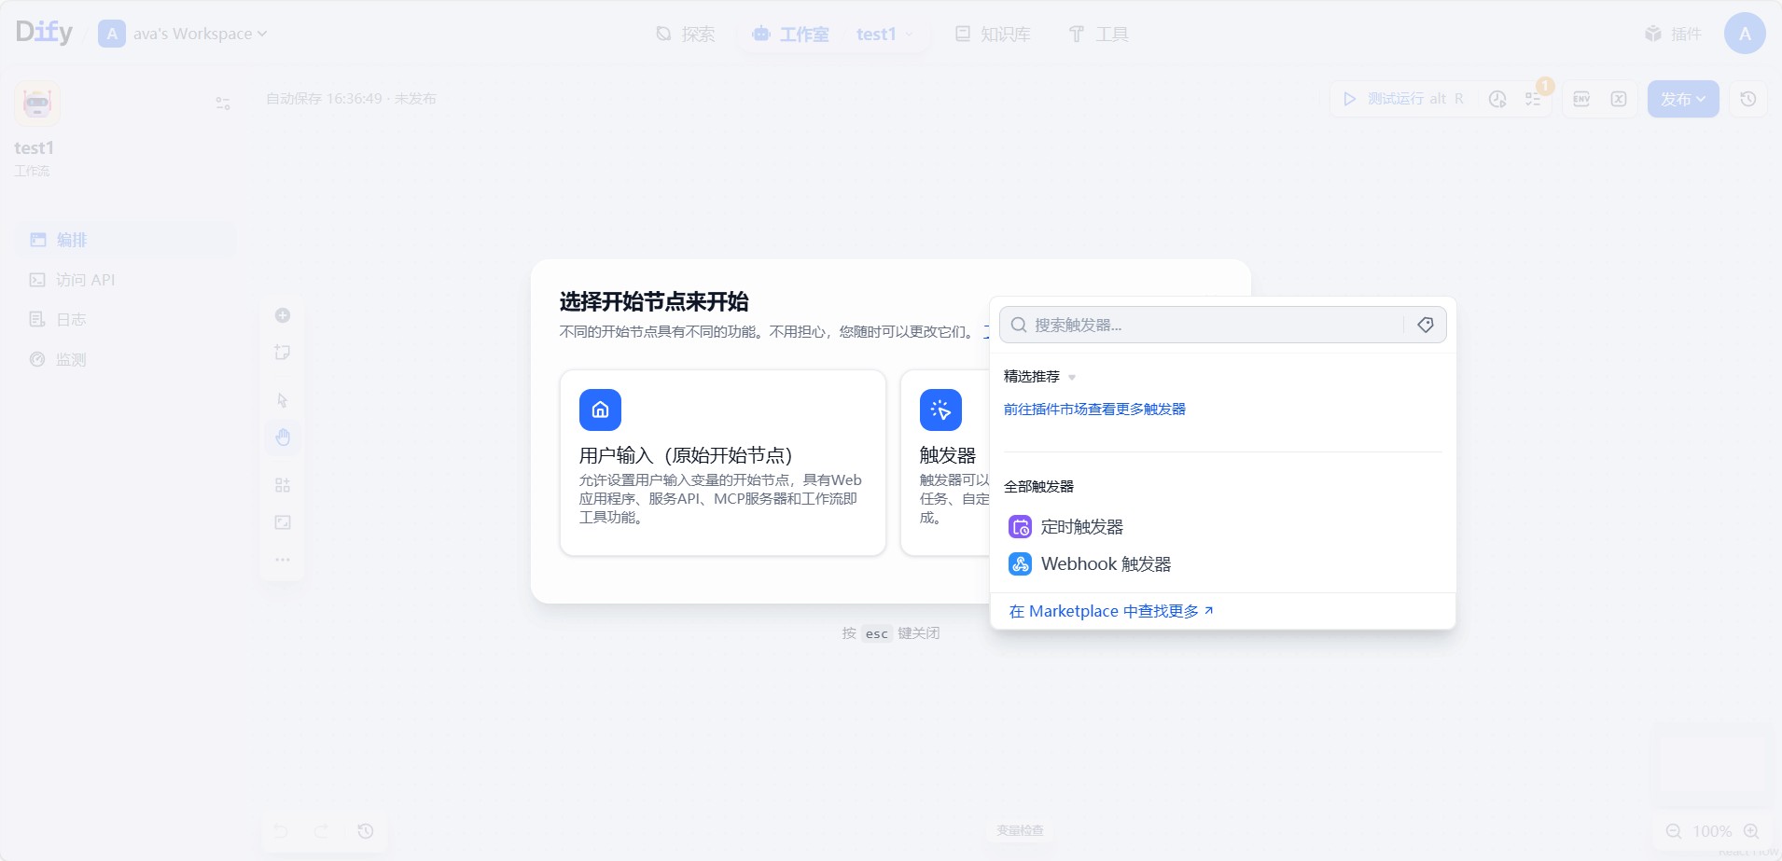The width and height of the screenshot is (1782, 861).
Task: Select 访问 API in the sidebar
Action: pyautogui.click(x=125, y=280)
